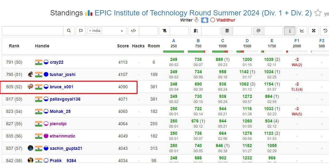Click the search magnifier button

point(69,31)
